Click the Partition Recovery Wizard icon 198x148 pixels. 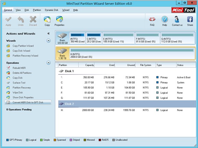[x=8, y=56]
